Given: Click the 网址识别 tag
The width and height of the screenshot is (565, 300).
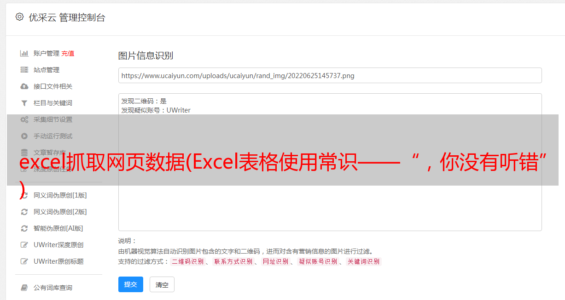Looking at the screenshot, I should [x=275, y=261].
